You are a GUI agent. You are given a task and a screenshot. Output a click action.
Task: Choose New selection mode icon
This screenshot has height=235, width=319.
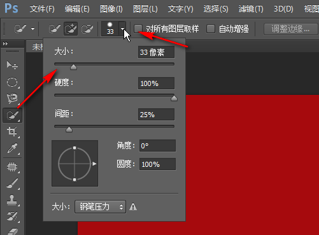click(54, 29)
